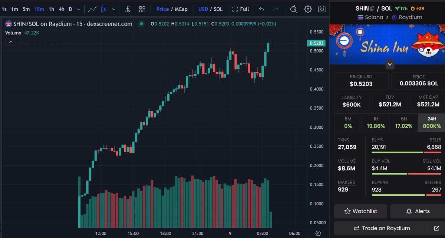Screen dimensions: 445x238
Task: Add SHIN to Watchlist
Action: [x=360, y=211]
